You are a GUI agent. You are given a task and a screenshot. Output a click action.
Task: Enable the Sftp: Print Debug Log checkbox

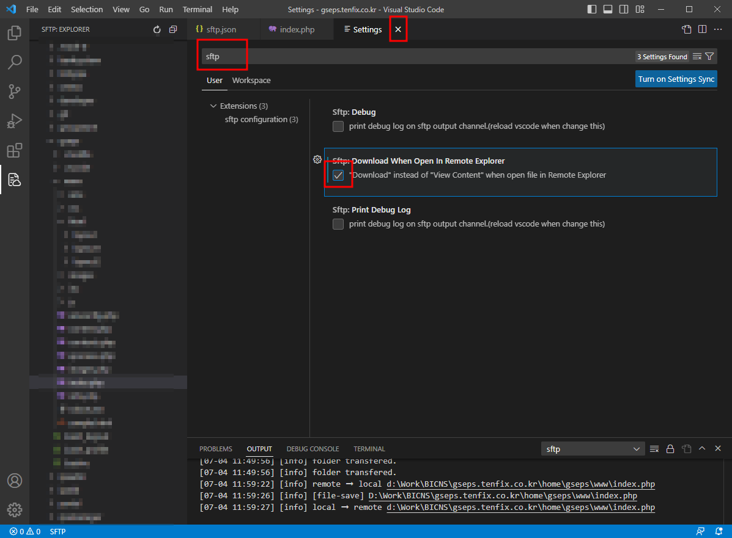pyautogui.click(x=338, y=224)
